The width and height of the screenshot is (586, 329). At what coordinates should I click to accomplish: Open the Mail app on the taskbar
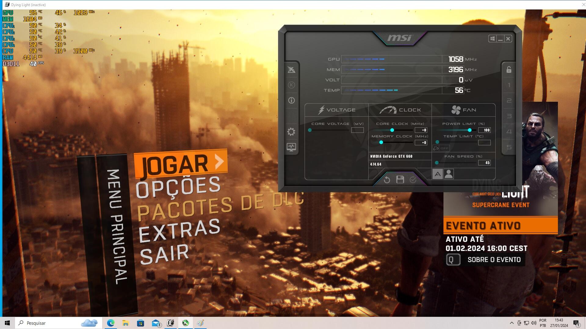[x=156, y=323]
